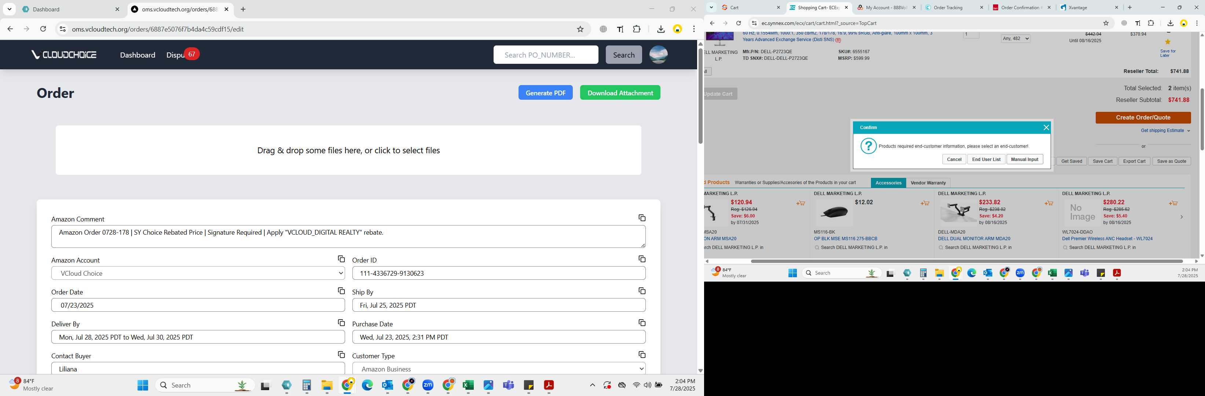Viewport: 1205px width, 396px height.
Task: Focus the Search PO_NUMBER input field
Action: tap(545, 55)
